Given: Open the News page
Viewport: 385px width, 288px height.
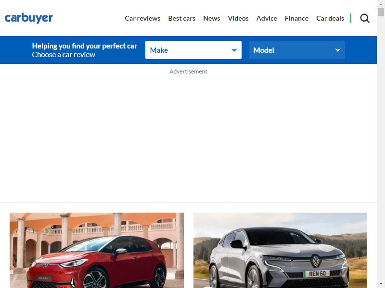Looking at the screenshot, I should point(211,18).
